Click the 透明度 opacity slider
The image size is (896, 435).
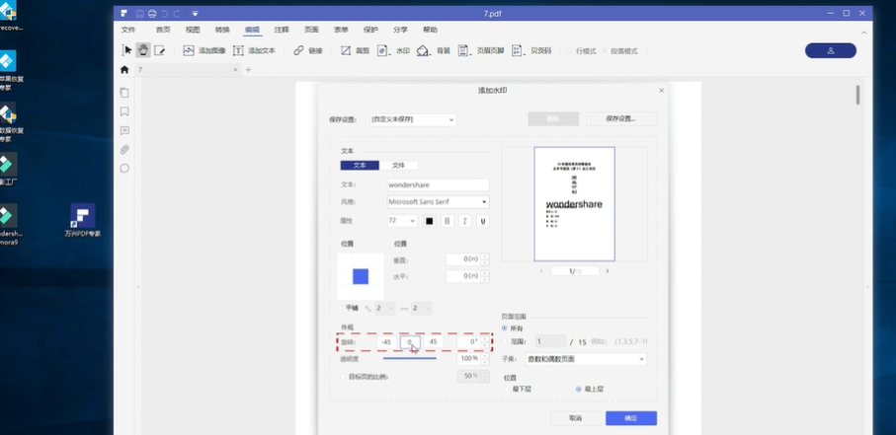(409, 358)
